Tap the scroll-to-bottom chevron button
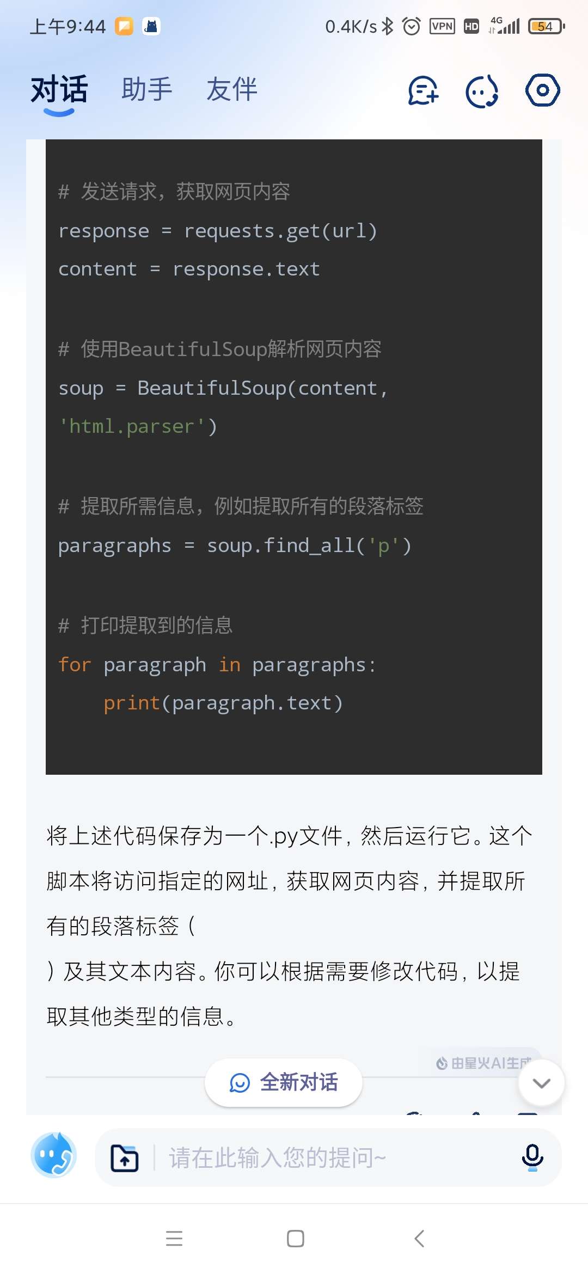 (x=541, y=1083)
